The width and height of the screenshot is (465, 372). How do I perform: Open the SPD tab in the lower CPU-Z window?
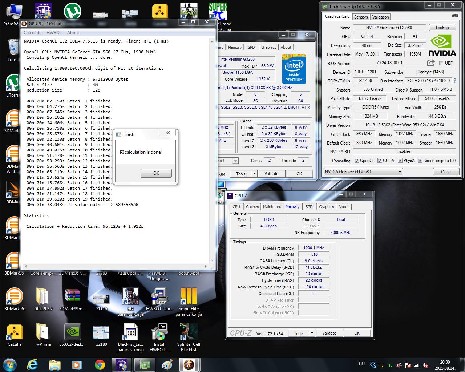pyautogui.click(x=309, y=207)
